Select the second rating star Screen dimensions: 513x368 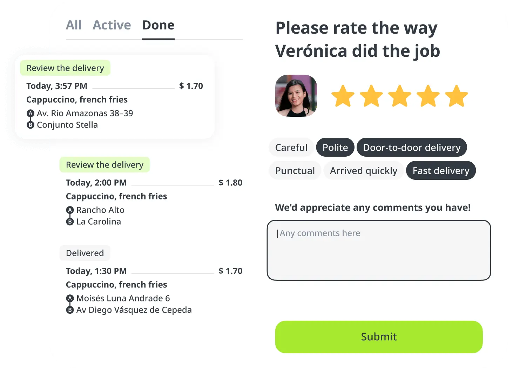pos(371,96)
